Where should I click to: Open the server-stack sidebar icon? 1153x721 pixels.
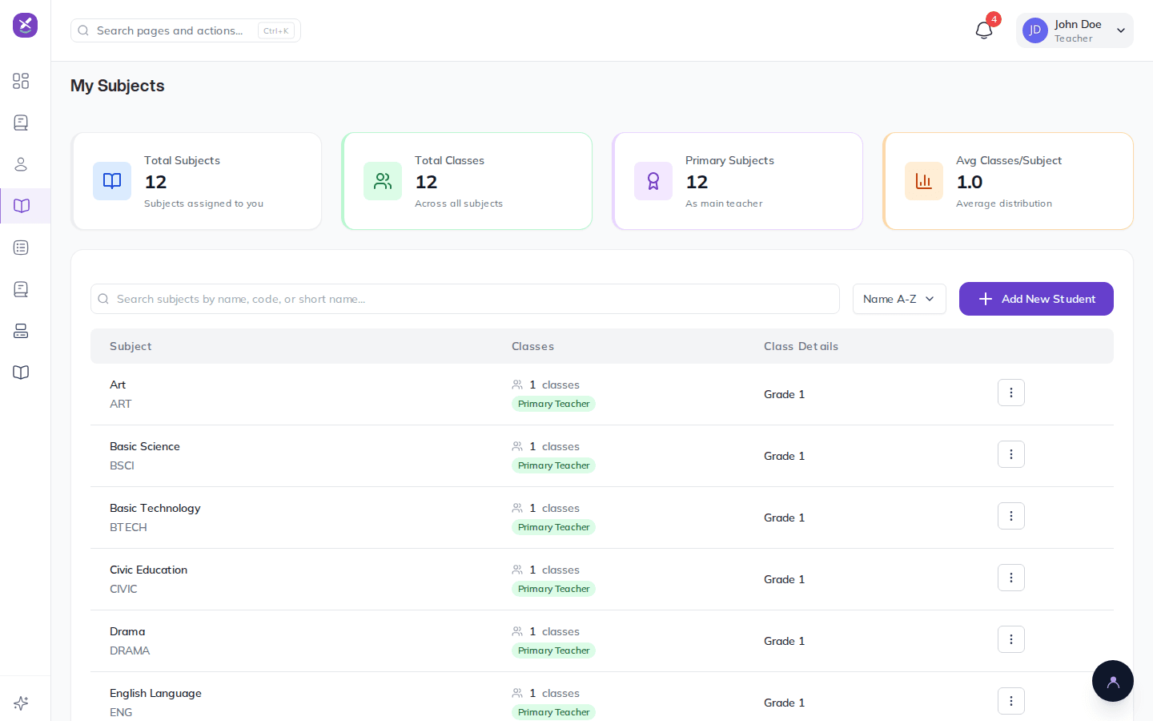[x=21, y=331]
